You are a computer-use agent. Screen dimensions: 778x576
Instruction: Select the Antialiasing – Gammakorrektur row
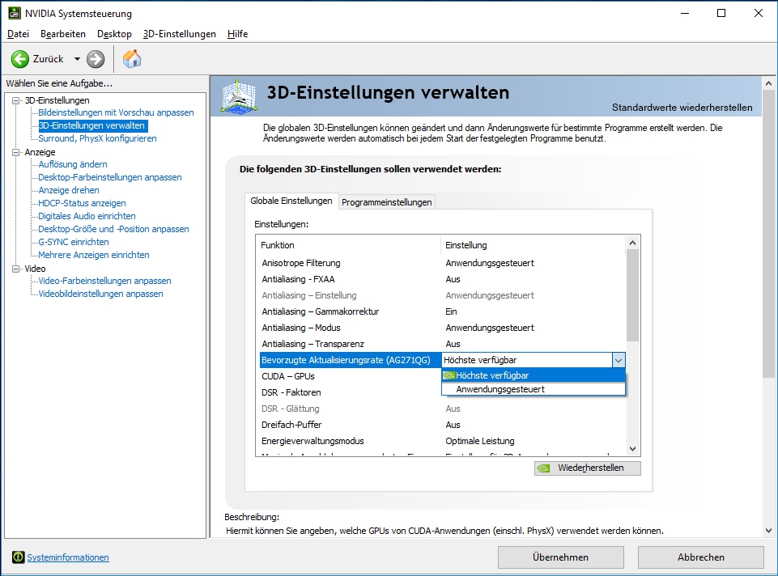pos(442,311)
